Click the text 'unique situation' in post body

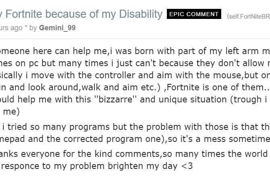pyautogui.click(x=193, y=100)
